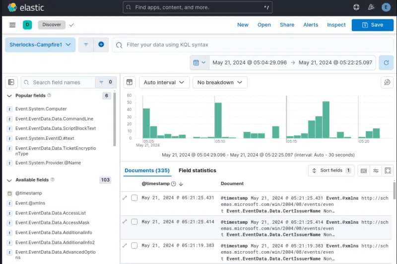Check the 05:21:19.383 document row

(134, 246)
